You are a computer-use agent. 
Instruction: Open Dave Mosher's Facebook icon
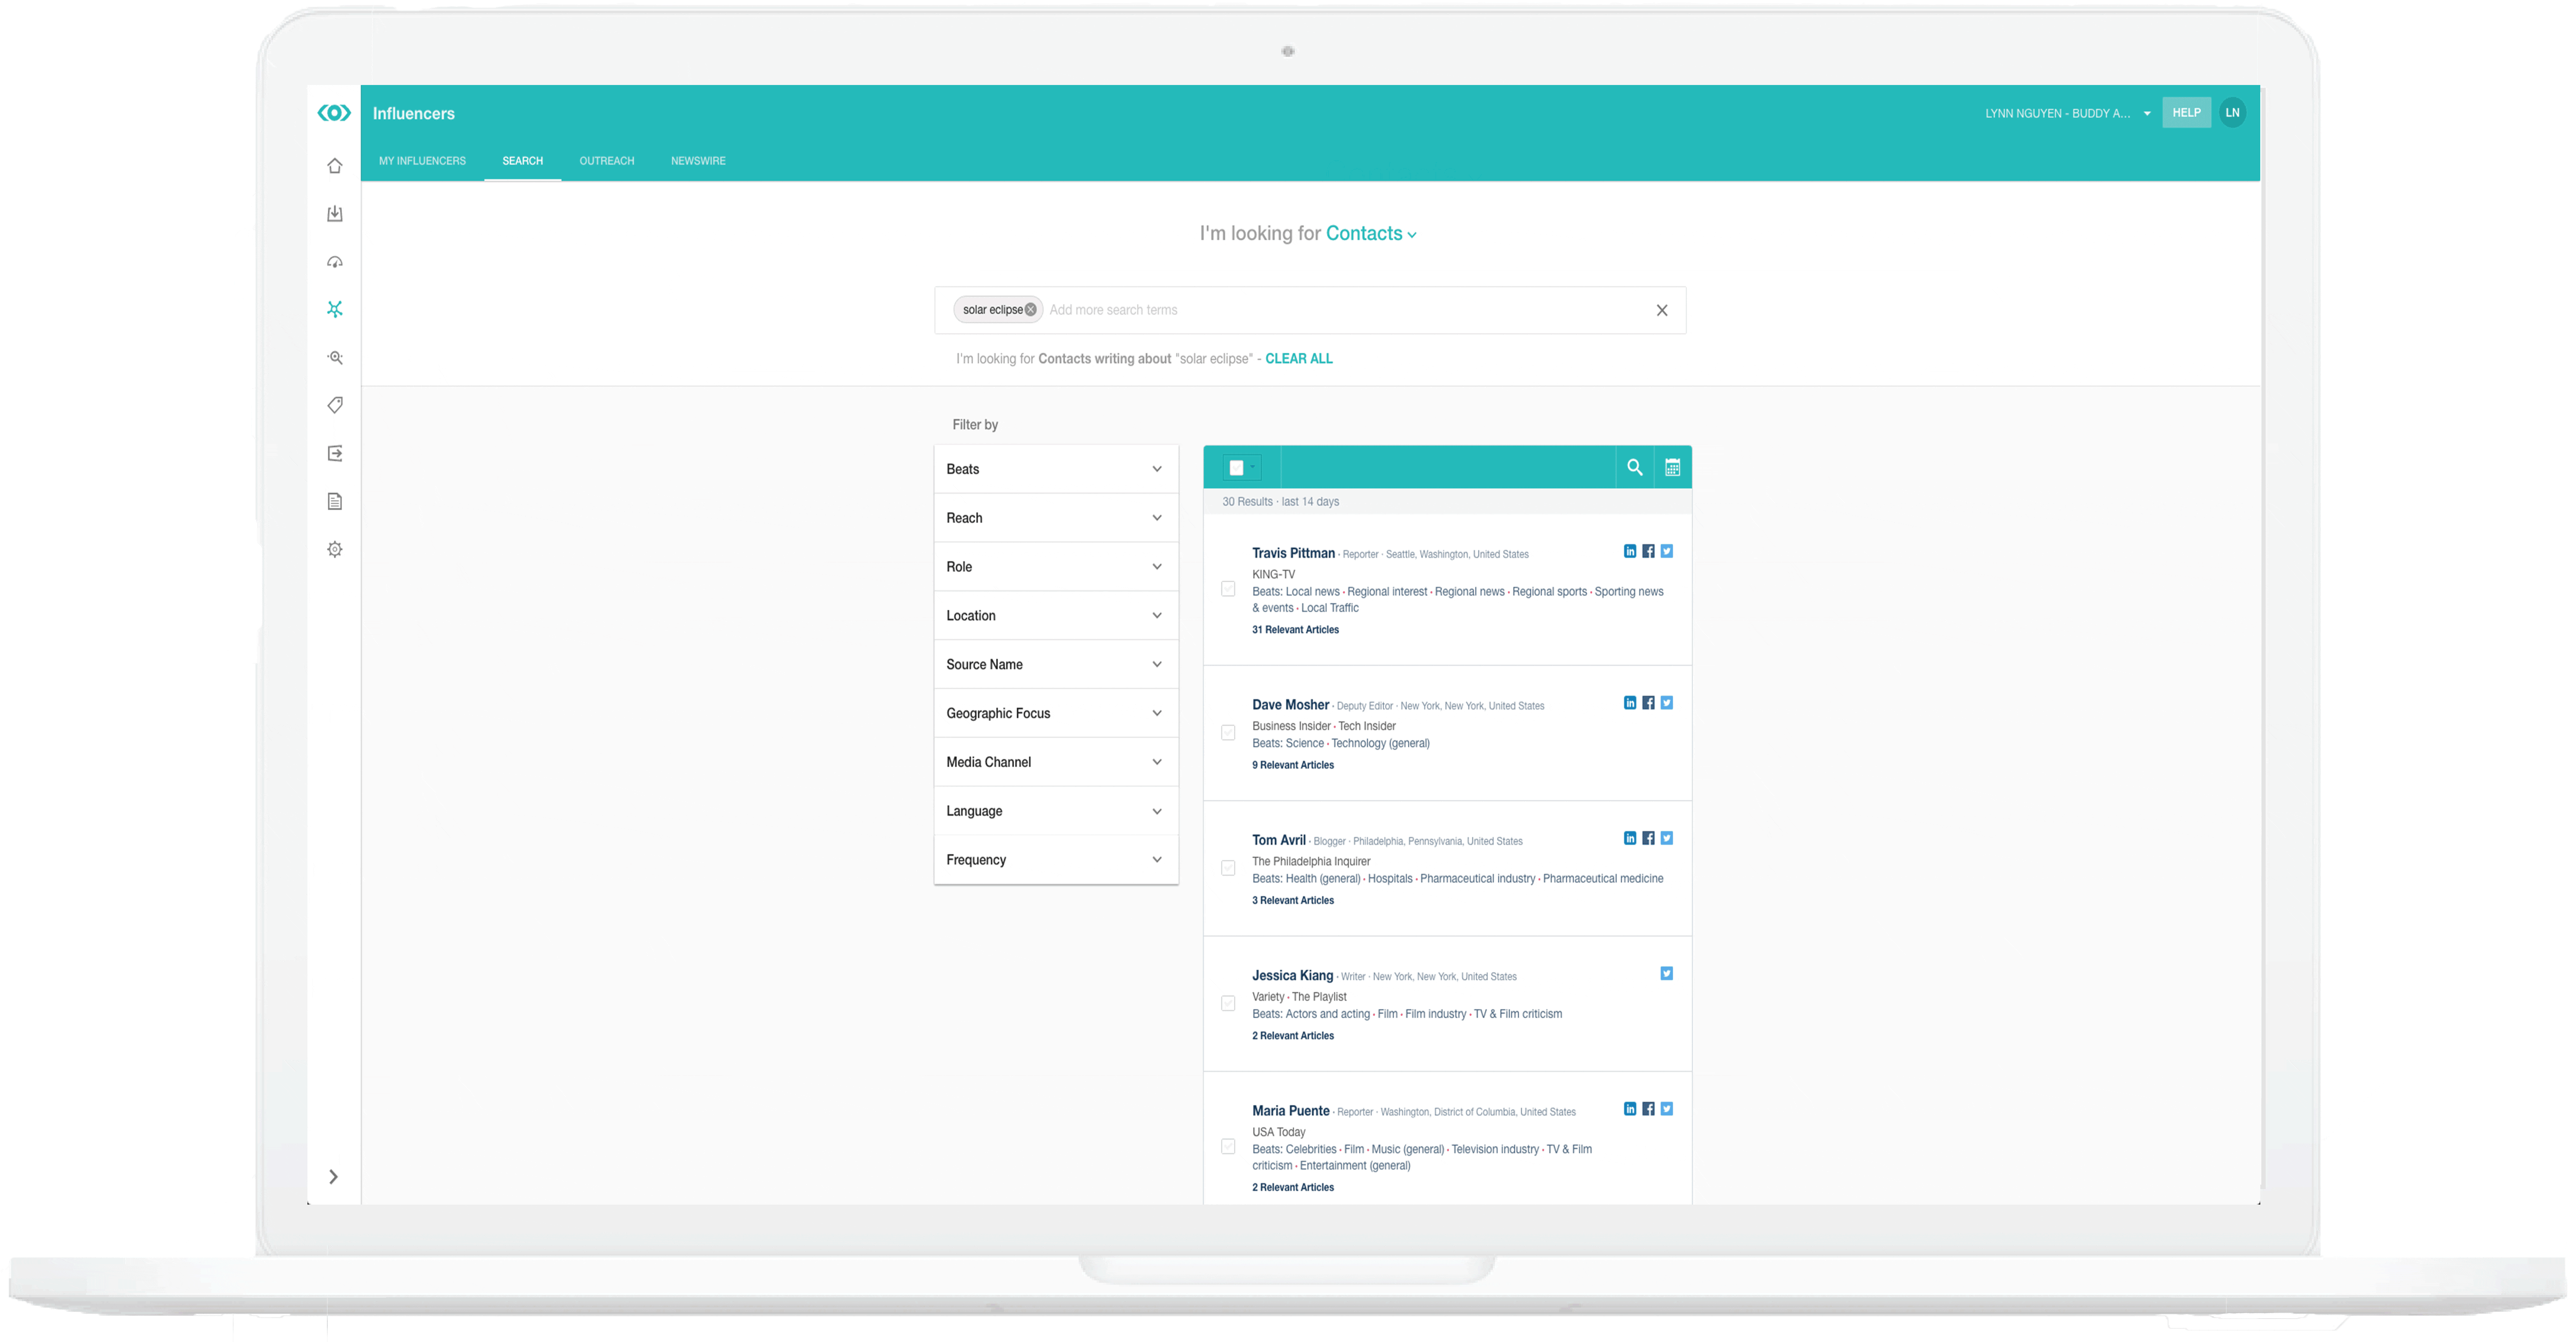(x=1648, y=703)
